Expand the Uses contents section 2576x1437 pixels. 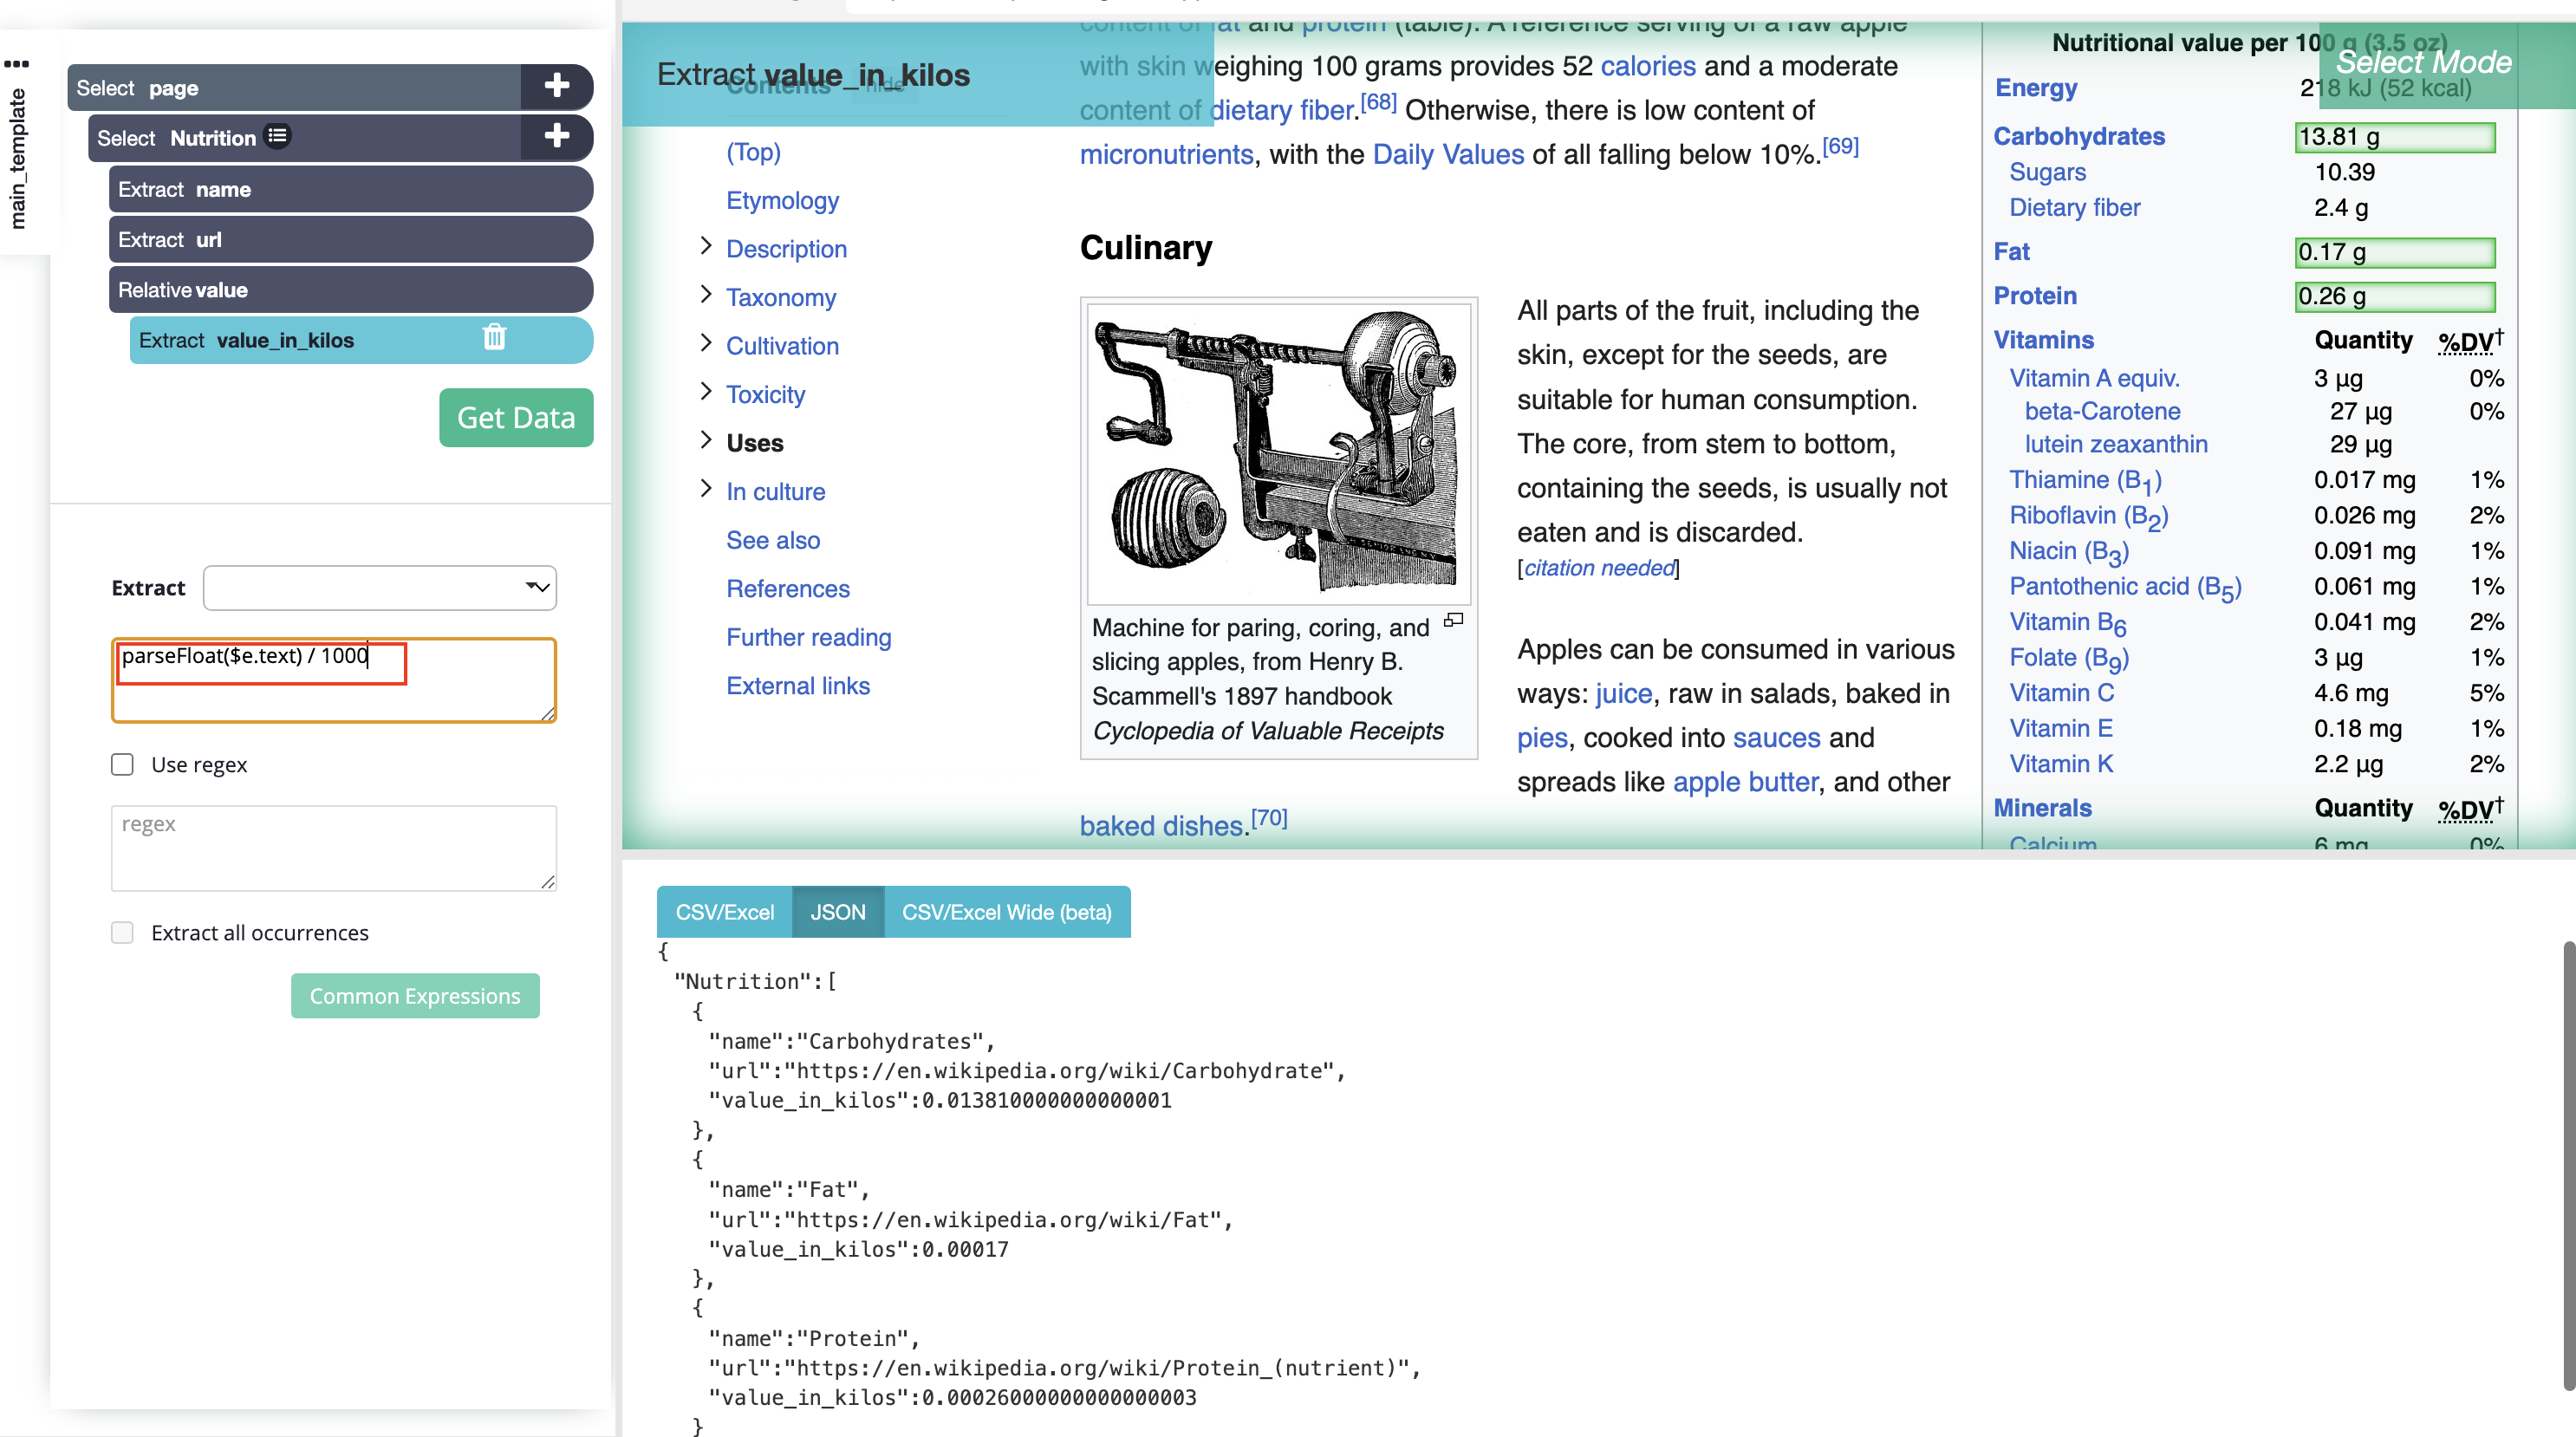click(x=706, y=440)
